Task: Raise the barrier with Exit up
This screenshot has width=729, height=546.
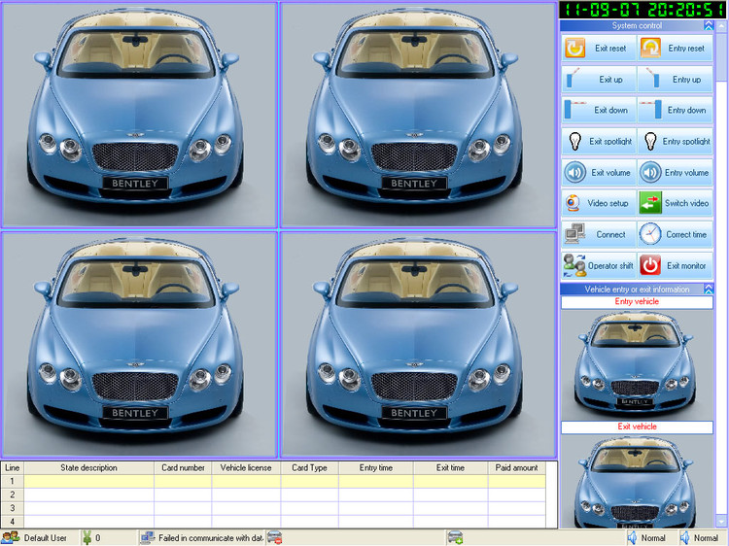Action: [599, 79]
